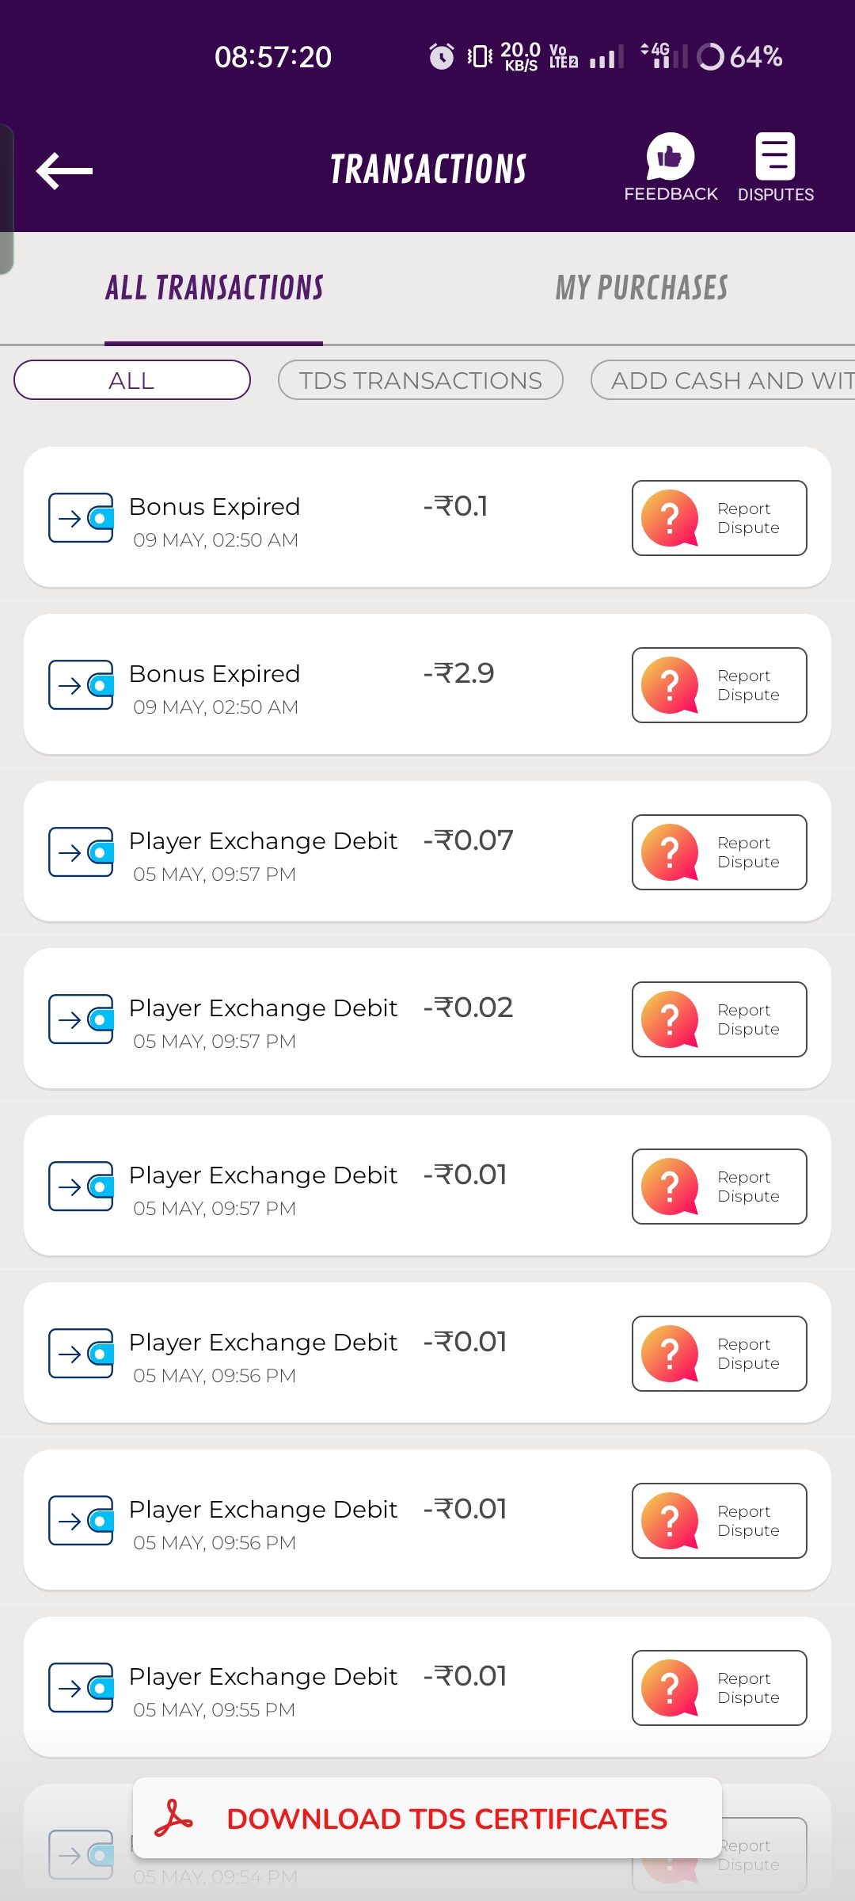Open Feedback thumbs-up icon

[671, 157]
